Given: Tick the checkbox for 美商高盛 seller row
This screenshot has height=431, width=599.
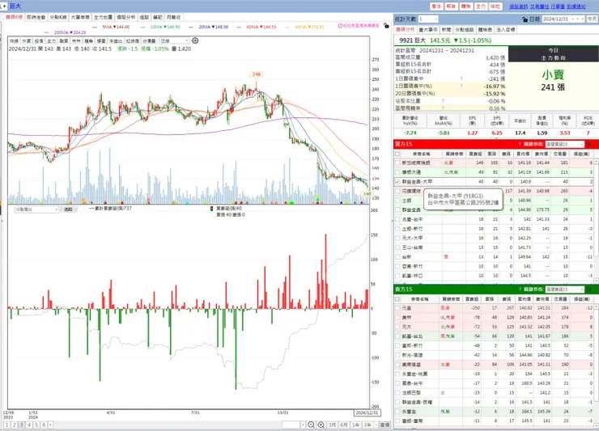Looking at the screenshot, I should tap(397, 364).
